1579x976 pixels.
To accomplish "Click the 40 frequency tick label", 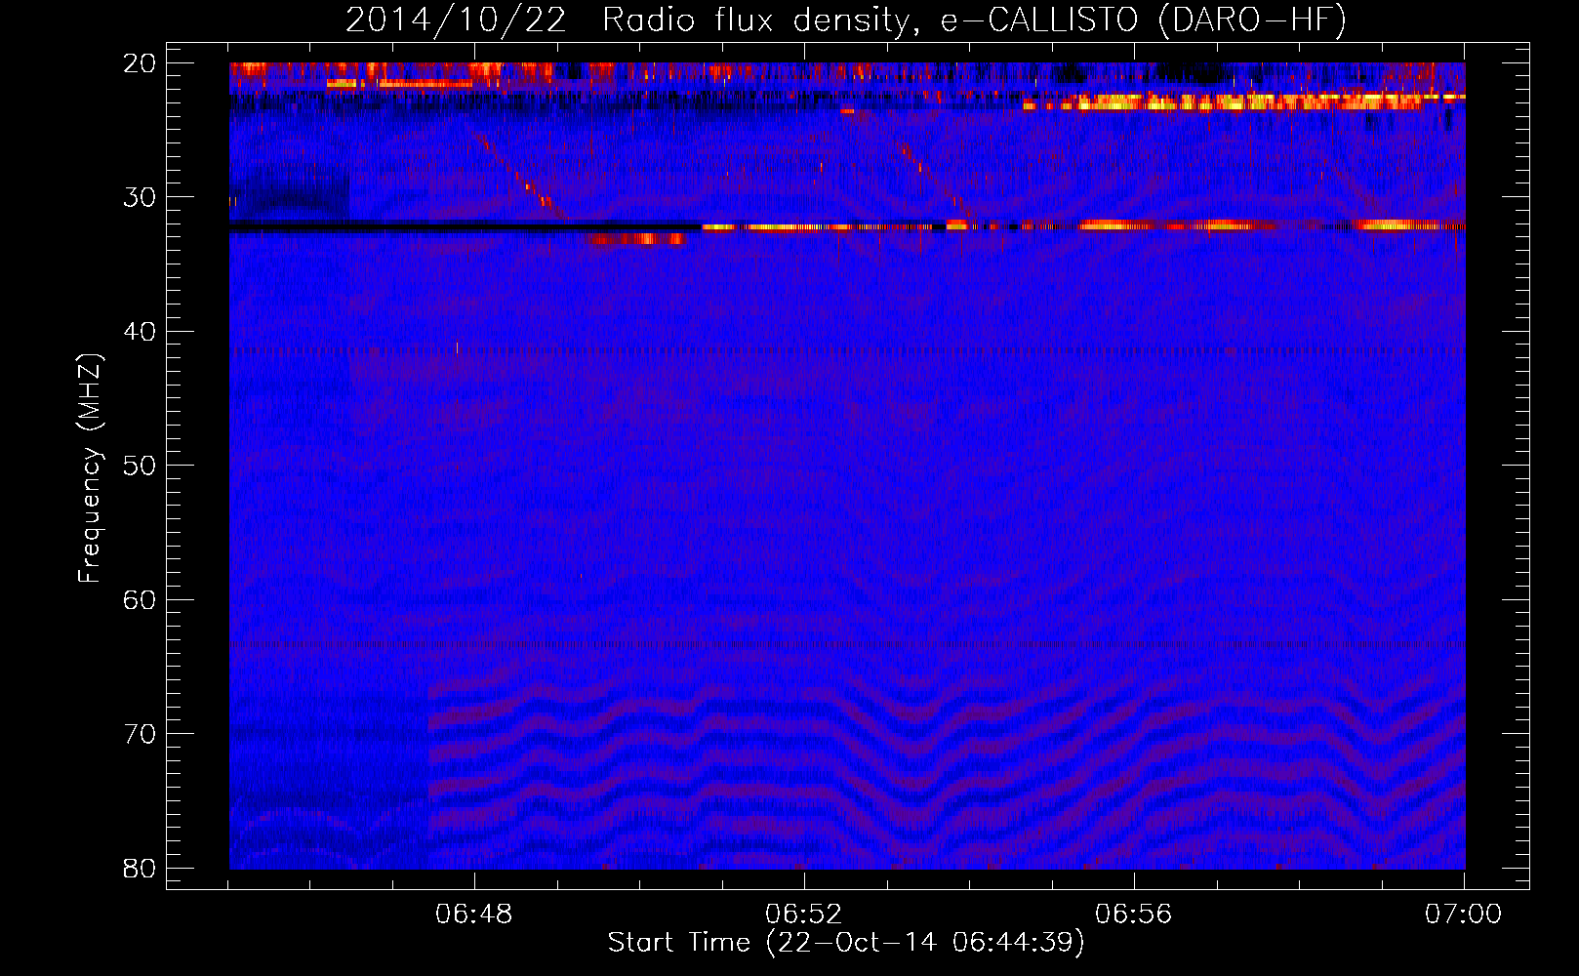I will [x=141, y=332].
